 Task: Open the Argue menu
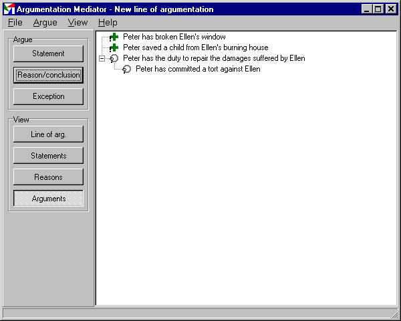[x=45, y=22]
